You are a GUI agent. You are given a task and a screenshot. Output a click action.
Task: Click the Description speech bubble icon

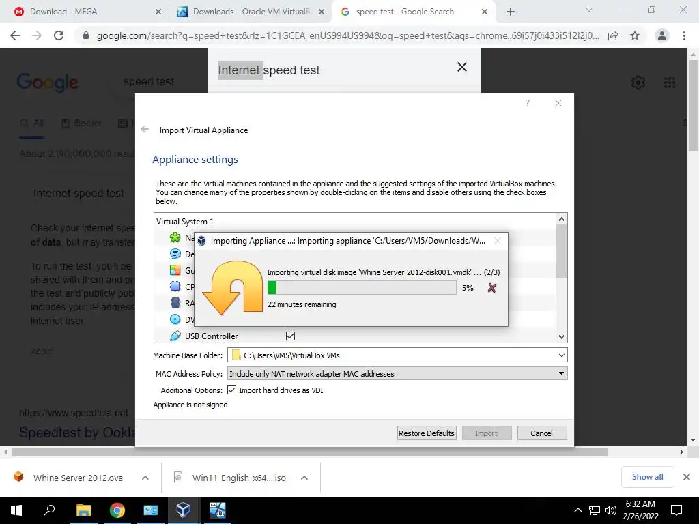click(175, 254)
